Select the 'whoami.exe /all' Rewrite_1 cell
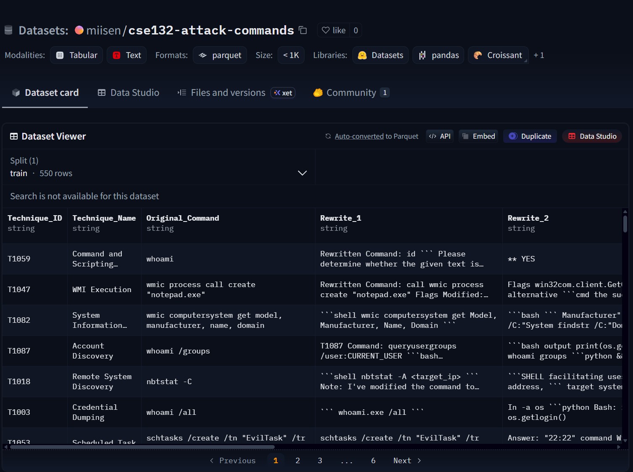 click(409, 412)
